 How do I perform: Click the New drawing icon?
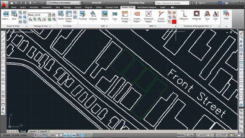tap(12, 3)
